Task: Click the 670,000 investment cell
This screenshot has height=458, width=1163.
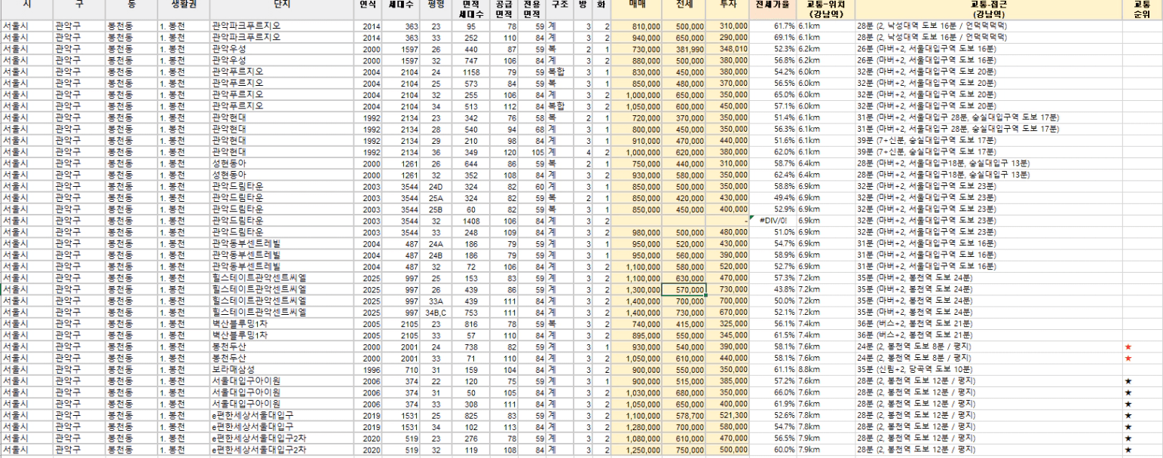Action: click(727, 312)
